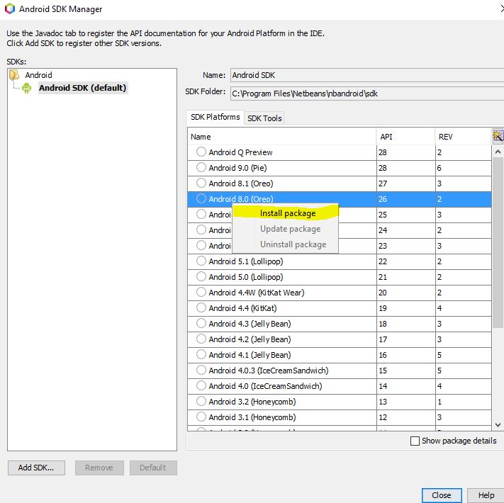Viewport: 504px width, 503px height.
Task: Switch to the SDK Tools tab
Action: [264, 118]
